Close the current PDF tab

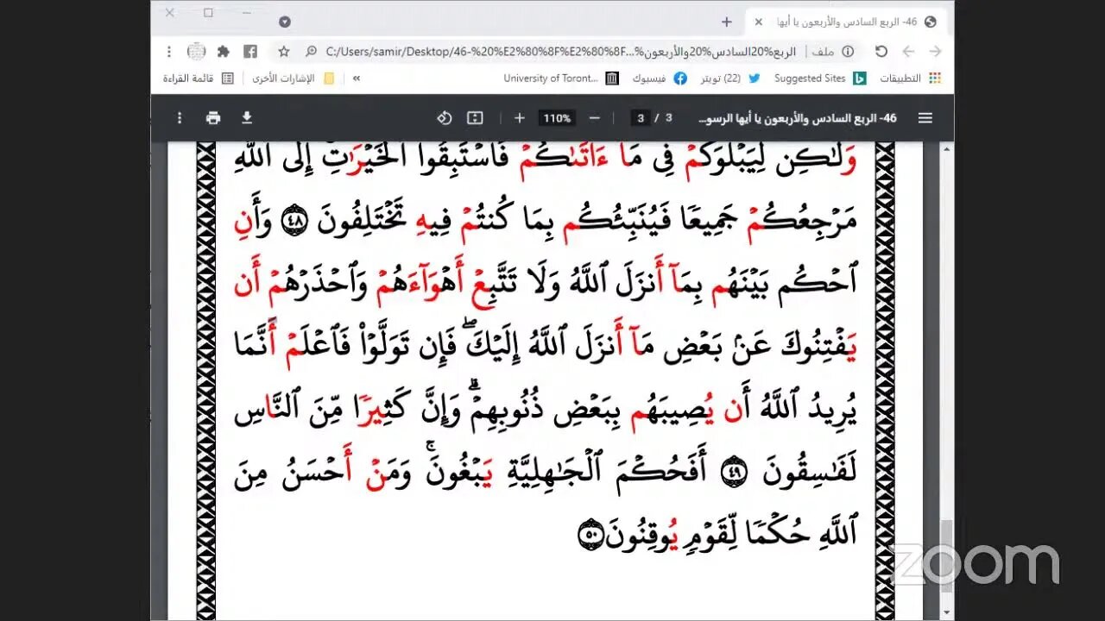[x=758, y=22]
